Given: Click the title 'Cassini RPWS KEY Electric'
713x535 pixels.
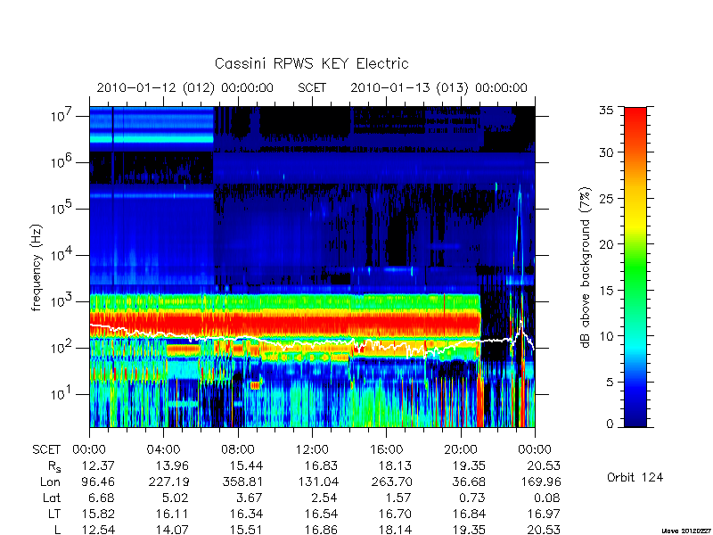Looking at the screenshot, I should pyautogui.click(x=311, y=63).
